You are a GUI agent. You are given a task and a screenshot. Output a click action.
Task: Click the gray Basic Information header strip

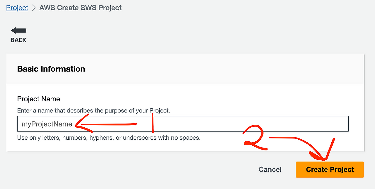(x=205, y=69)
